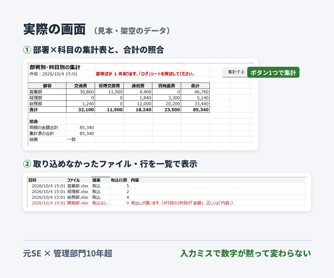This screenshot has height=278, width=334.
Task: Select the 消耗品費 column header
Action: click(x=166, y=86)
